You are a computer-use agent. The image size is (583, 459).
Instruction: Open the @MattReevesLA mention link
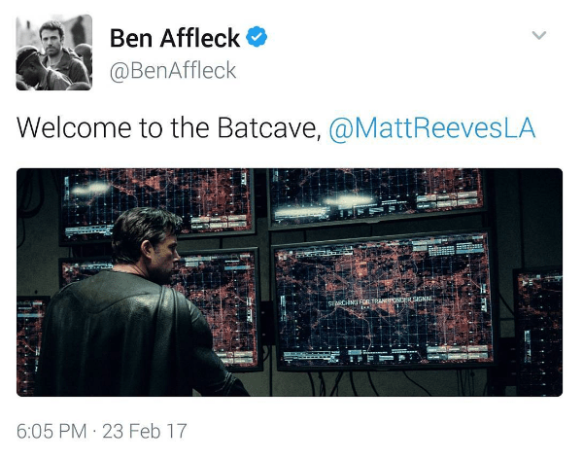point(432,128)
